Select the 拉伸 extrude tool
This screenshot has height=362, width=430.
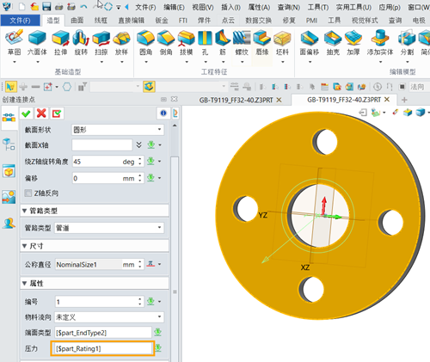coord(60,43)
